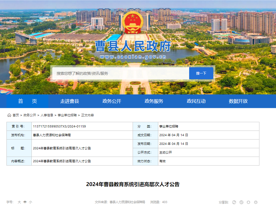This screenshot has height=209, width=276.
Task: Click 成文日期 value 2024年04月14日
Action: click(174, 135)
